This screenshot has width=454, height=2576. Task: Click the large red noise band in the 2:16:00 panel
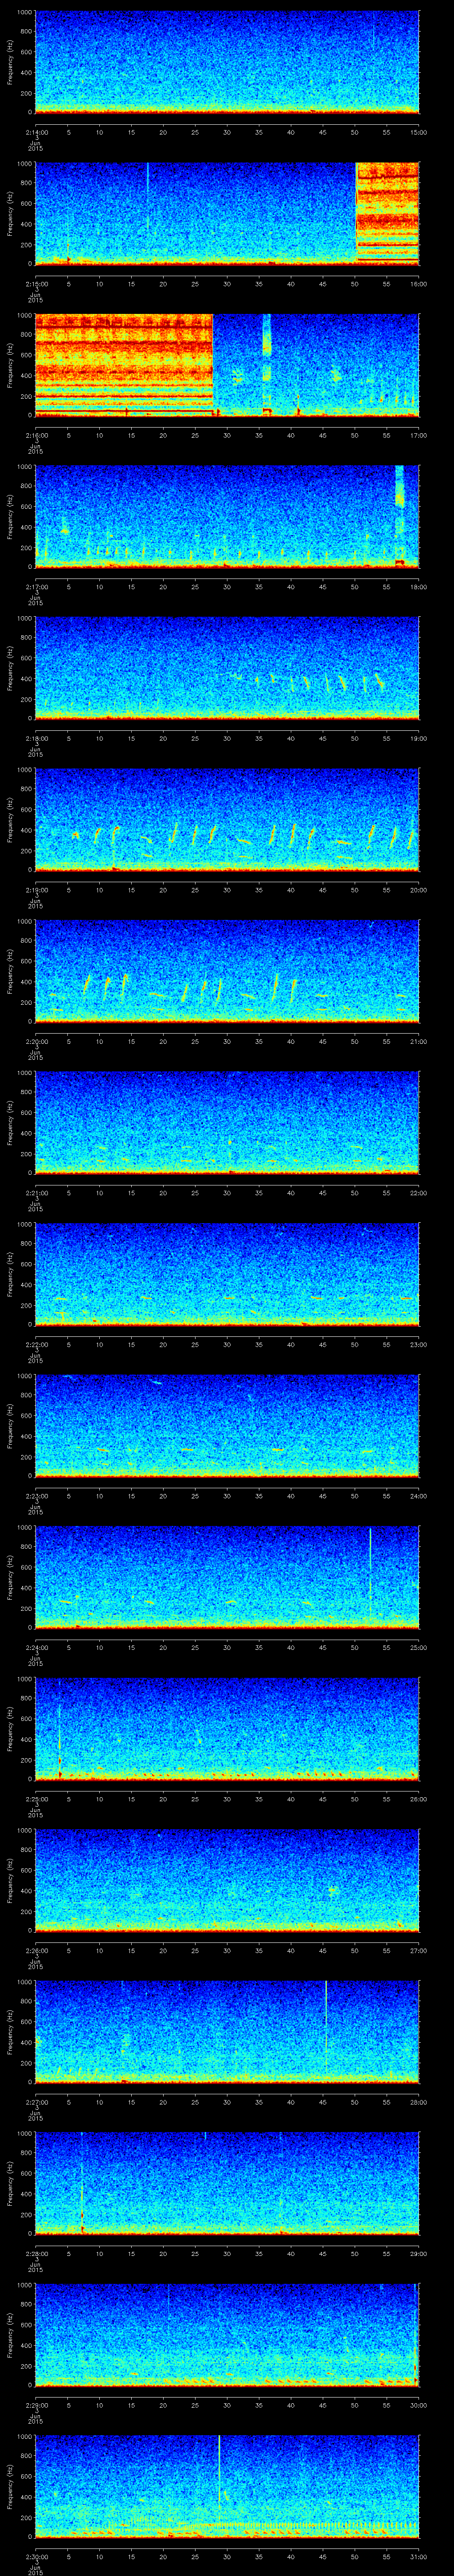tap(125, 365)
